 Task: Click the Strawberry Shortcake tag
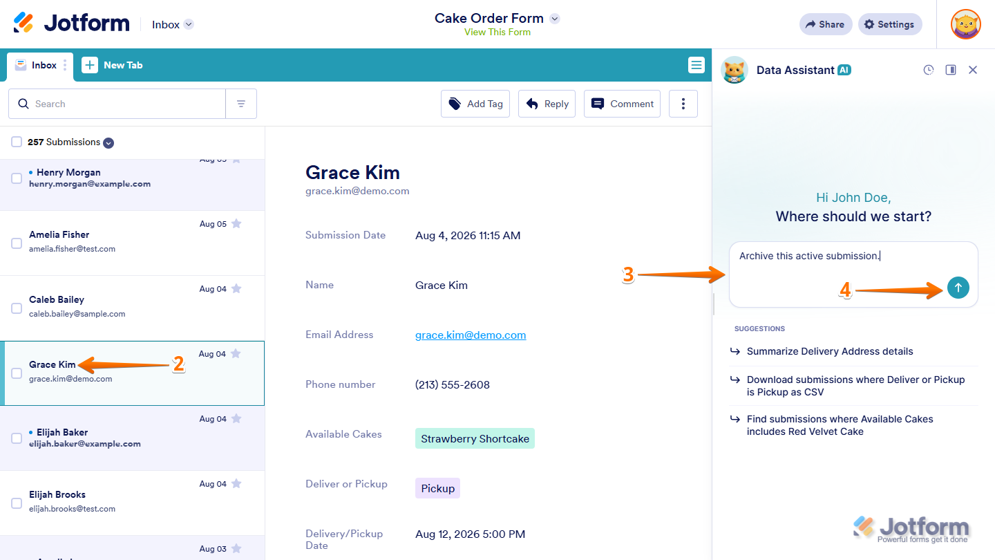[475, 438]
